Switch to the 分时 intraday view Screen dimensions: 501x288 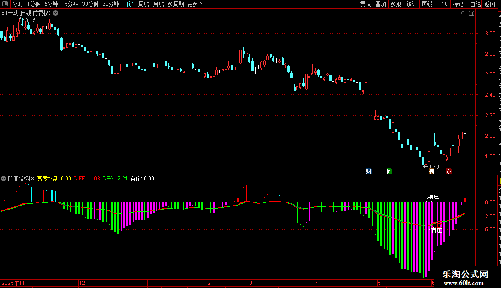tap(18, 4)
